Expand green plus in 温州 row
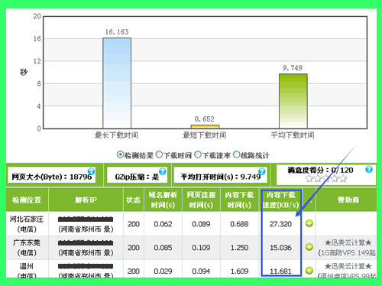This screenshot has height=286, width=382. (309, 271)
